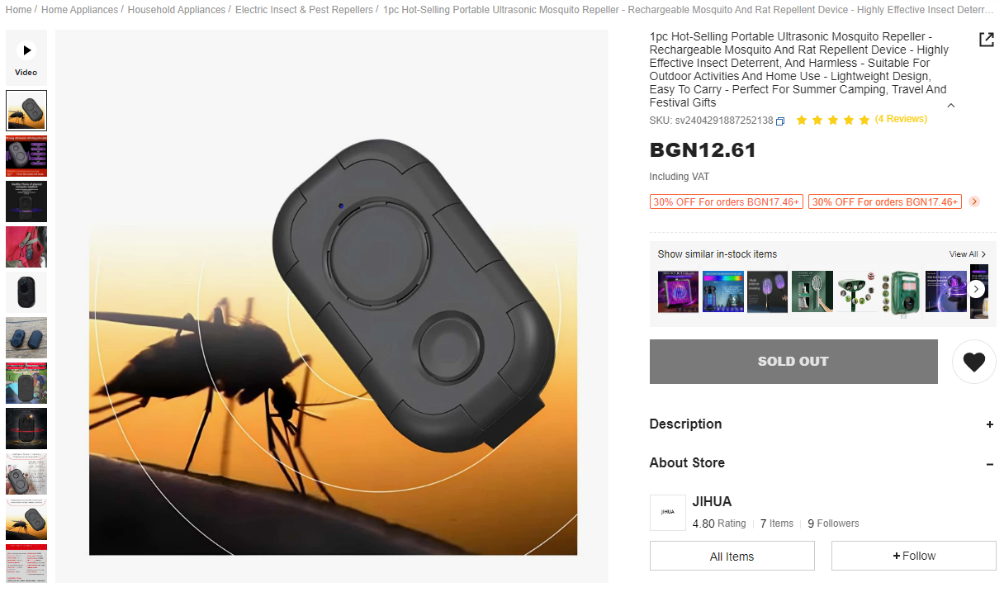Viewport: 1004px width, 597px height.
Task: Open Electric Insect & Pest Repellers breadcrumb
Action: coord(304,10)
